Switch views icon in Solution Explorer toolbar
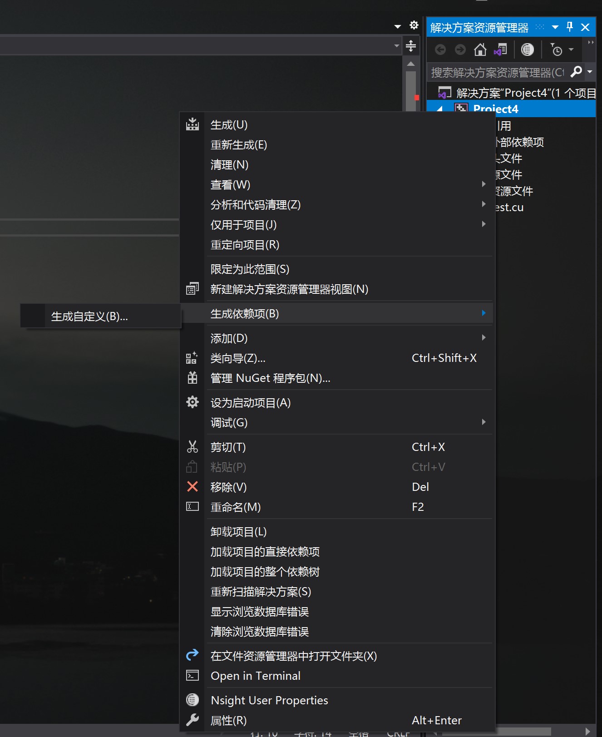 [x=500, y=49]
